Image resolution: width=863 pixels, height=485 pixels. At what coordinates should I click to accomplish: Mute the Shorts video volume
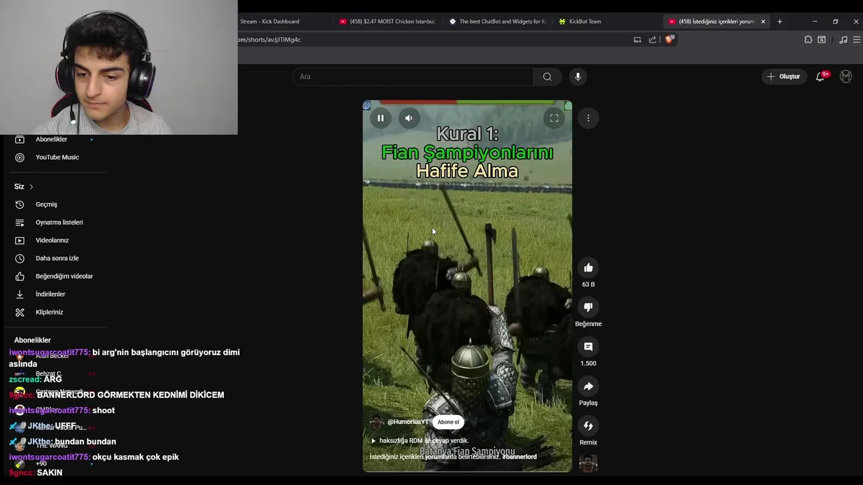[x=409, y=118]
